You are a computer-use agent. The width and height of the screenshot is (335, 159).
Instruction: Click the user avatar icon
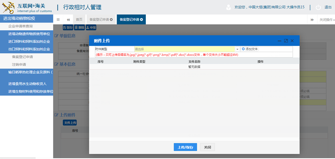228,7
